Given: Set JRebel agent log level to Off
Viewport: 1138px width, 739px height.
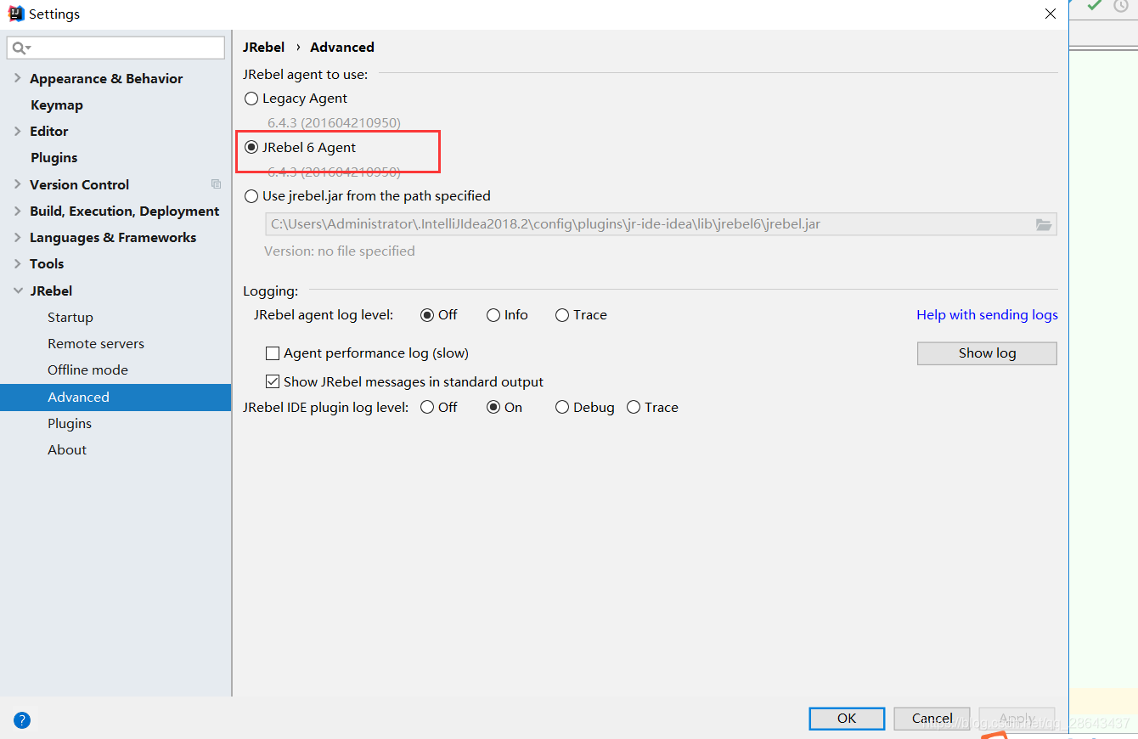Looking at the screenshot, I should pyautogui.click(x=427, y=315).
